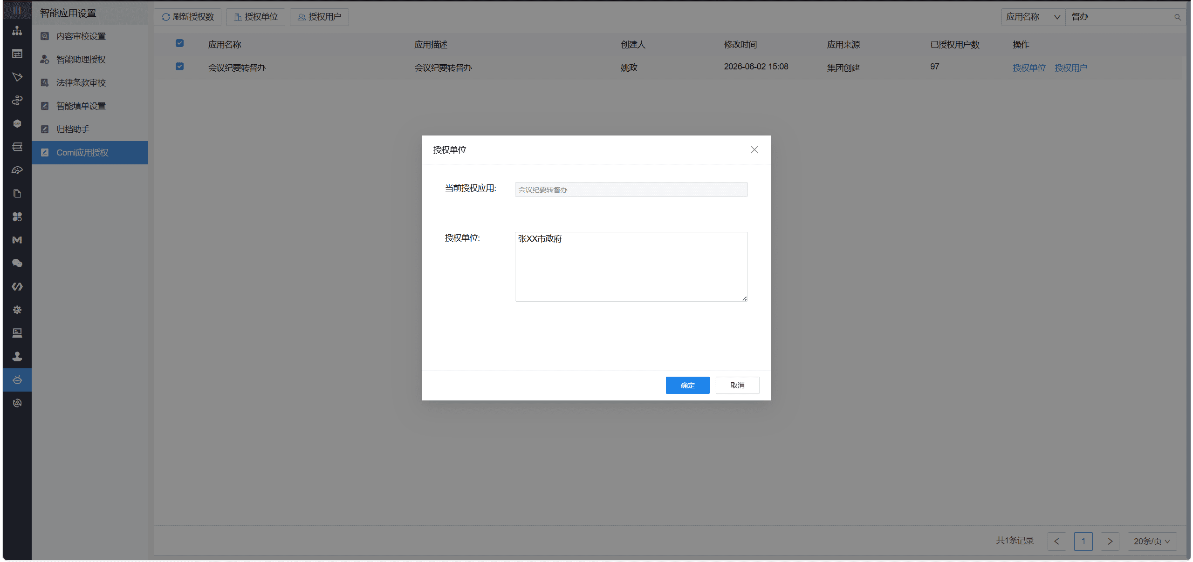Go to previous page with the left chevron

1056,541
